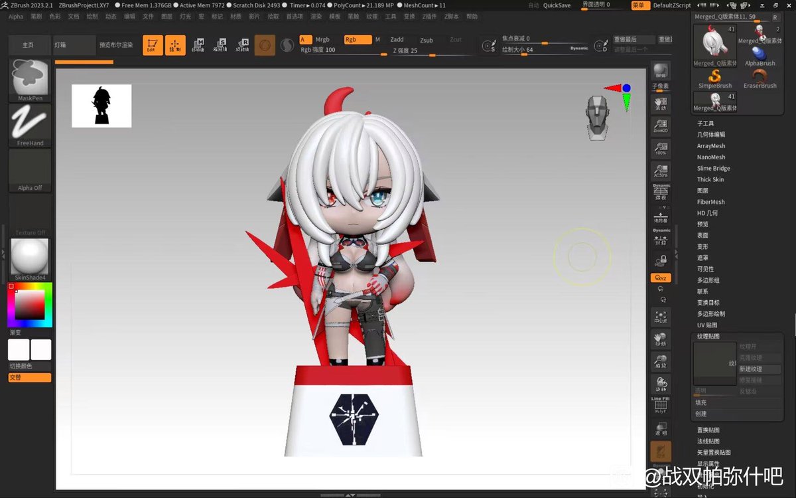
Task: Open the SkinShade4 material picker
Action: coord(30,260)
